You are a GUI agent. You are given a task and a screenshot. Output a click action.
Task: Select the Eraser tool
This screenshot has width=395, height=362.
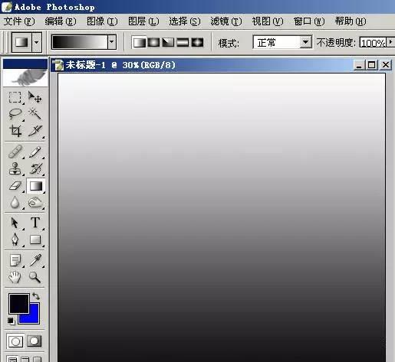(15, 186)
